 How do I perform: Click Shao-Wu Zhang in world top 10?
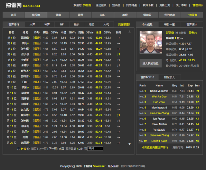tap(159, 135)
